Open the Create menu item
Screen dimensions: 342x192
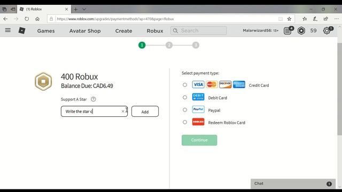point(123,31)
